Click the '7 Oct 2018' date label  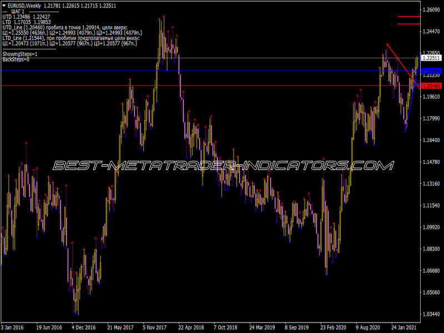pyautogui.click(x=226, y=327)
